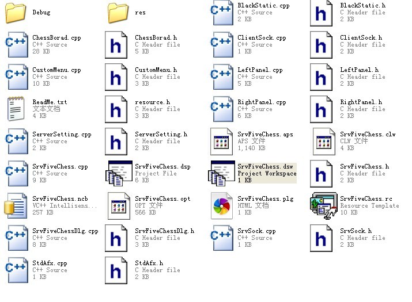This screenshot has height=302, width=412.
Task: Click the ChessBorad.h header icon
Action: tap(116, 45)
